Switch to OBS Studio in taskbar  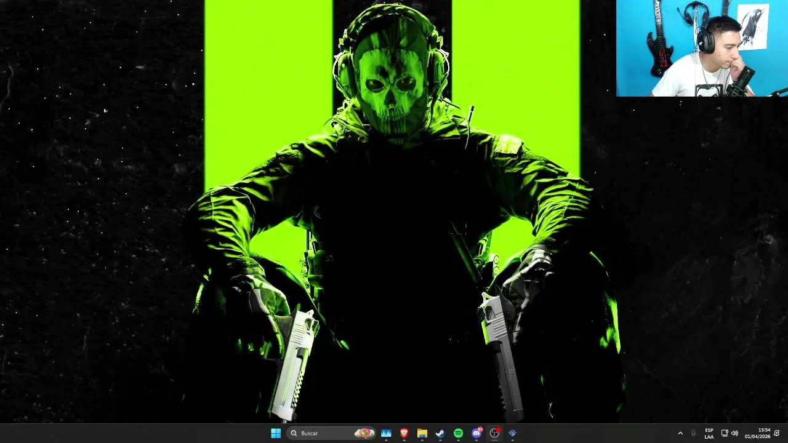click(x=494, y=433)
